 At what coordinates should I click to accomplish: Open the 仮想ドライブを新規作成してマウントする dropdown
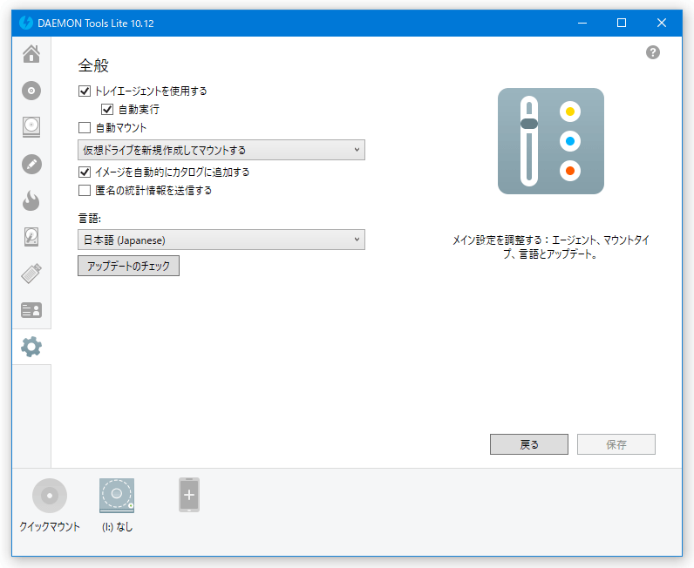(x=221, y=150)
